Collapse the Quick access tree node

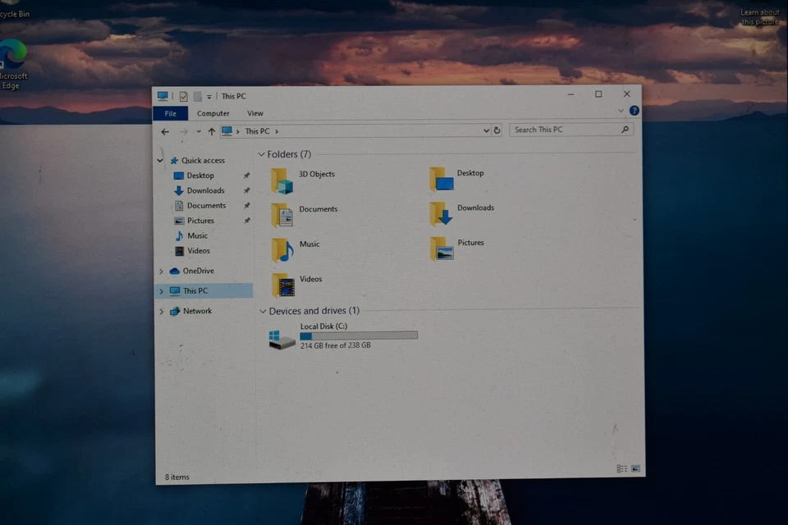click(x=160, y=161)
